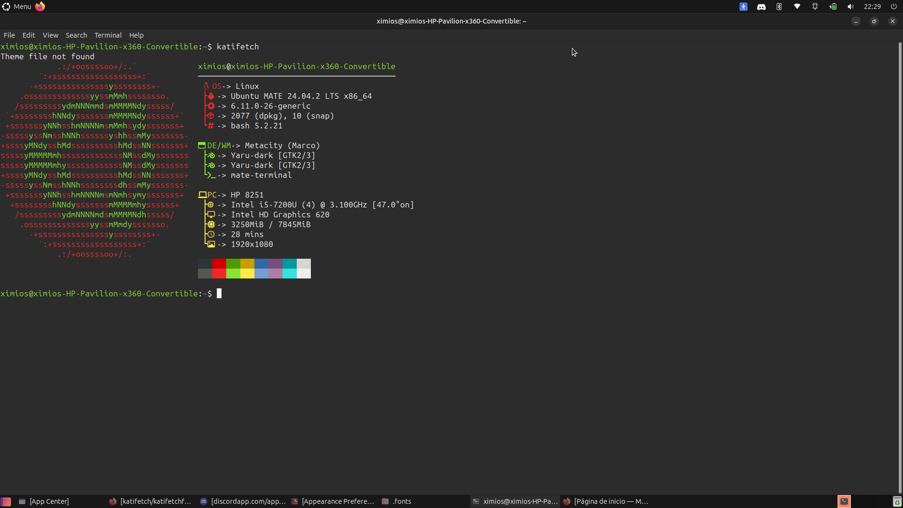This screenshot has height=508, width=903.
Task: Open the View menu
Action: (50, 35)
